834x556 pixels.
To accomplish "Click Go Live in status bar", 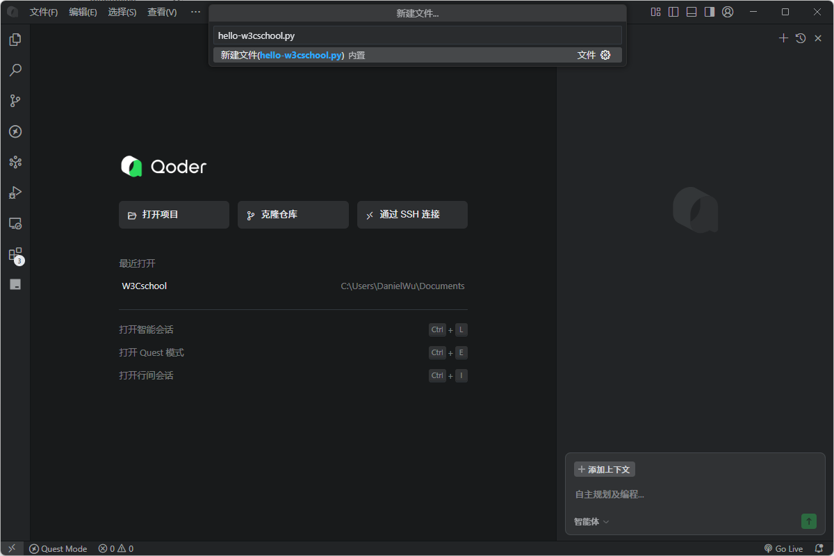I will pos(783,548).
